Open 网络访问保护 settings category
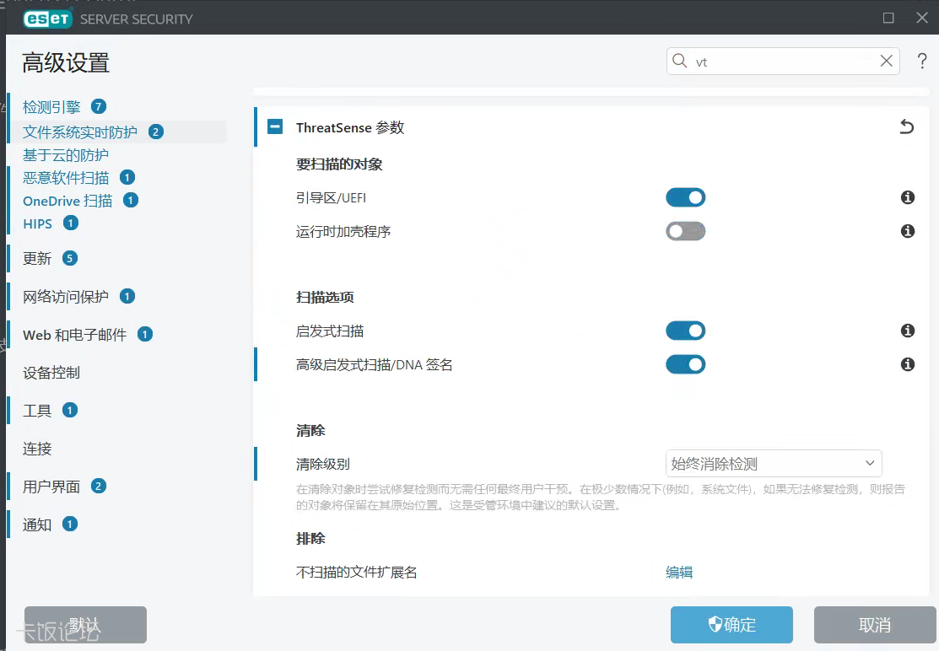 click(66, 297)
